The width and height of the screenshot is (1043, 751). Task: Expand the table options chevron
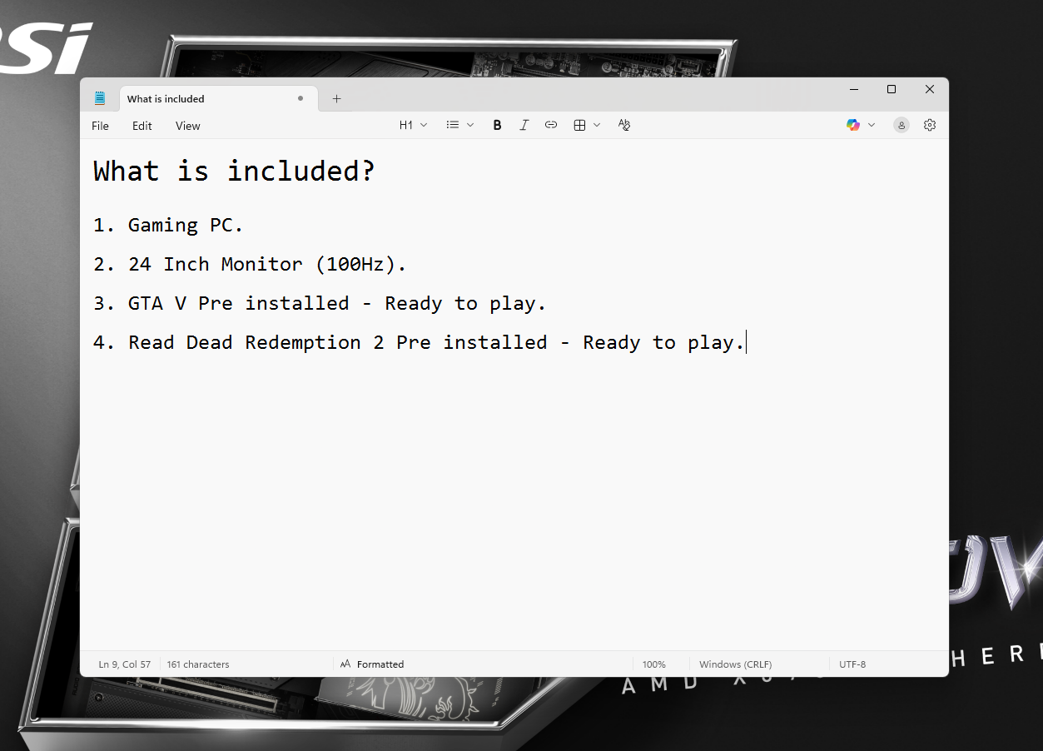(597, 125)
